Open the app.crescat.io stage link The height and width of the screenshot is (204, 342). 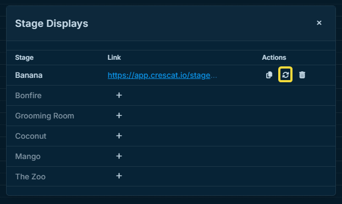(162, 75)
